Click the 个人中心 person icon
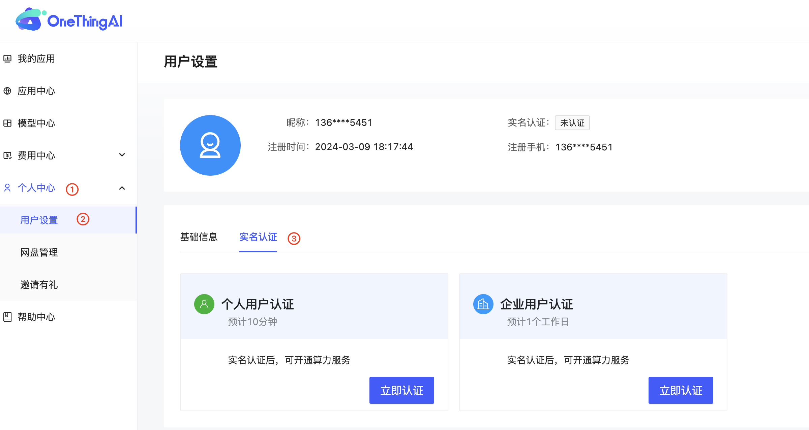Viewport: 809px width, 430px height. click(7, 188)
